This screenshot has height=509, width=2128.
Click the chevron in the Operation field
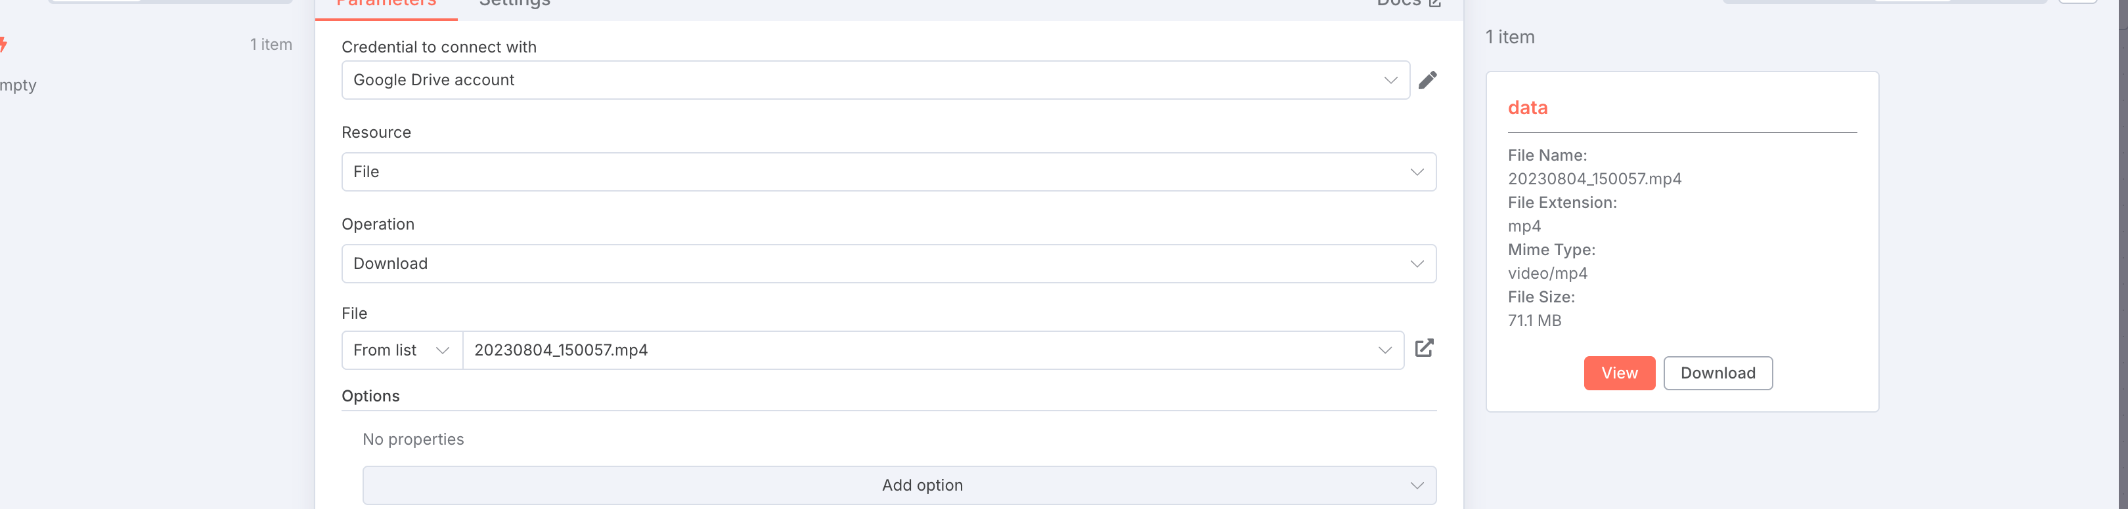(x=1416, y=264)
